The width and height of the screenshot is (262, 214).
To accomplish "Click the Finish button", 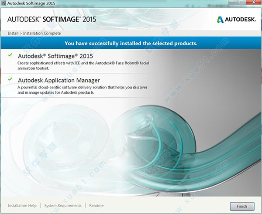I will pos(242,206).
